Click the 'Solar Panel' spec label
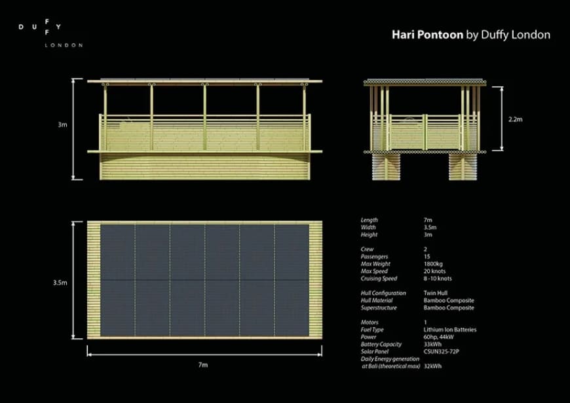Viewport: 570px width, 403px height. click(375, 351)
